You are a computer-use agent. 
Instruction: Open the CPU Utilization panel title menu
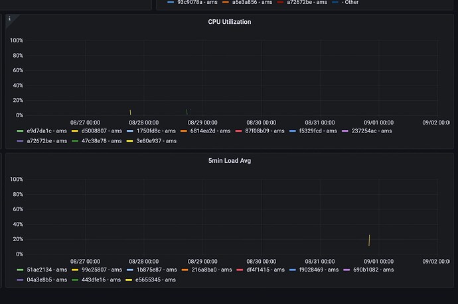click(x=229, y=22)
